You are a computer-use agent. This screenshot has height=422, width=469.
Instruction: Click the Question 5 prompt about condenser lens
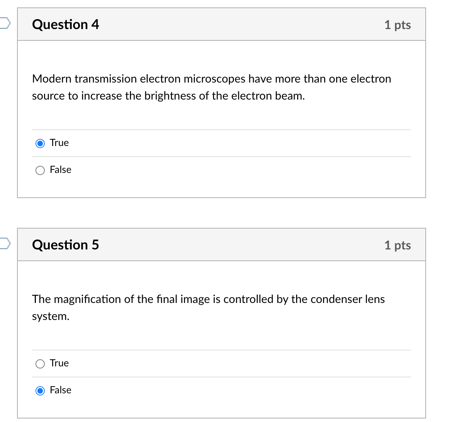pos(208,308)
